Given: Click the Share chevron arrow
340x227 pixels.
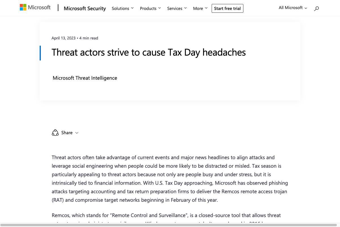Looking at the screenshot, I should click(77, 133).
